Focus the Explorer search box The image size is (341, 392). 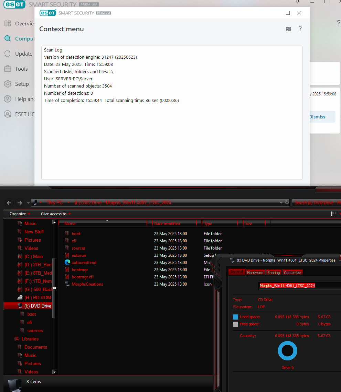pyautogui.click(x=317, y=203)
